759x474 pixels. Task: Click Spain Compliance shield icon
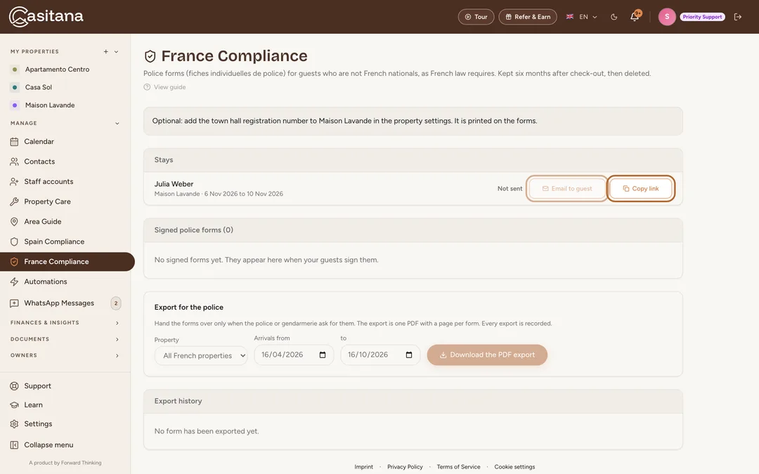(14, 242)
